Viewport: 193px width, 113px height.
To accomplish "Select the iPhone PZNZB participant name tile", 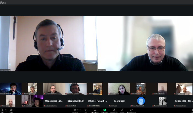I will pos(97,101).
